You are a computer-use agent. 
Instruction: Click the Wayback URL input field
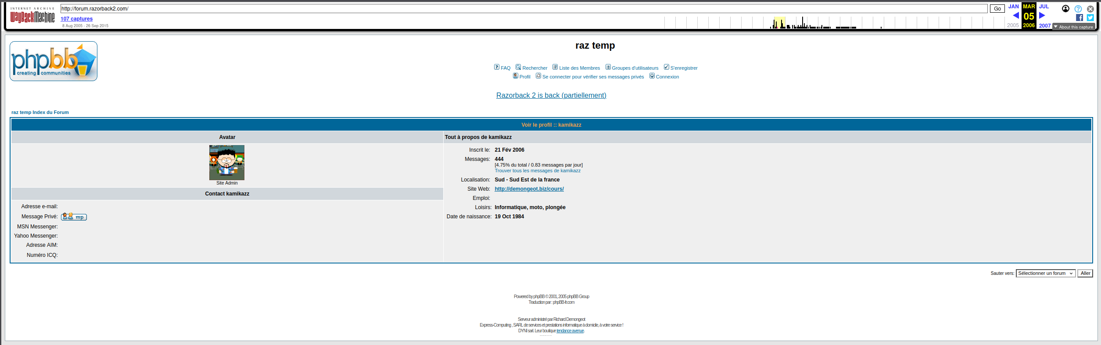pos(524,9)
